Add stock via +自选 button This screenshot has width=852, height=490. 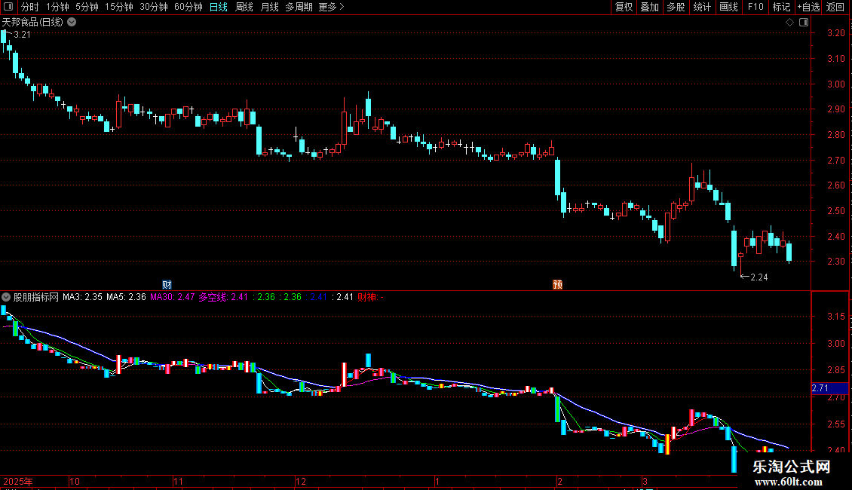[x=808, y=7]
